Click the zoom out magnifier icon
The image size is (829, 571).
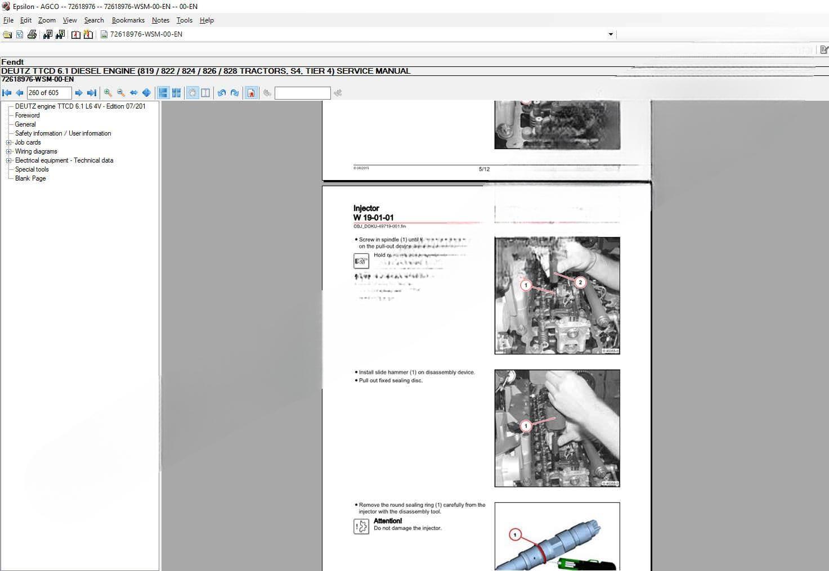121,93
